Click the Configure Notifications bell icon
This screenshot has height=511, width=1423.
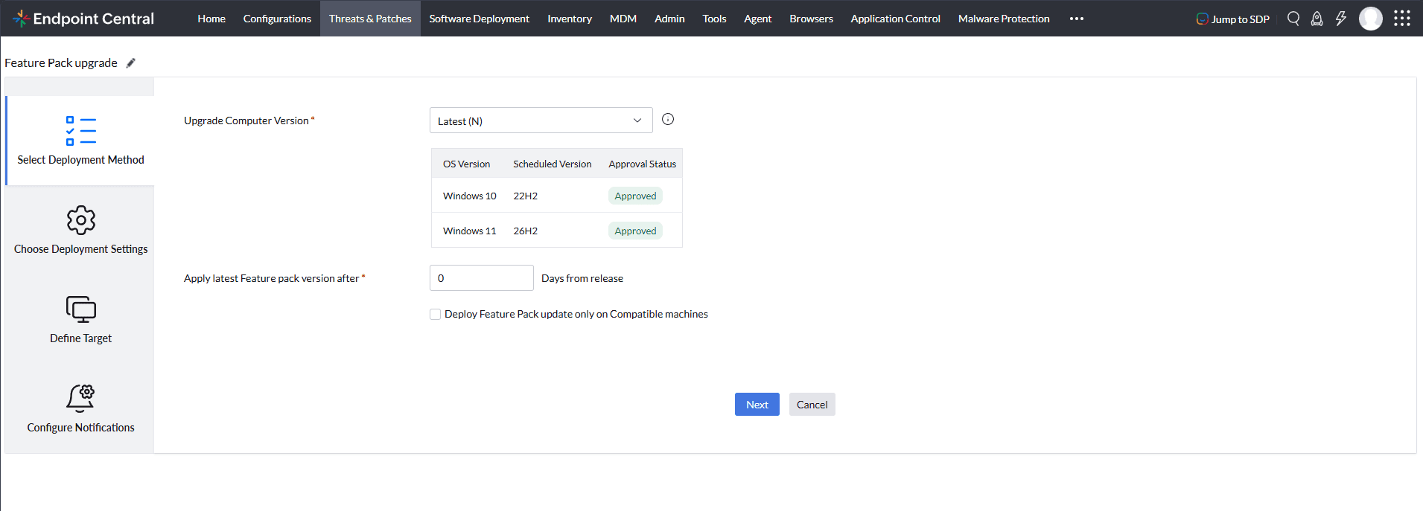(80, 398)
